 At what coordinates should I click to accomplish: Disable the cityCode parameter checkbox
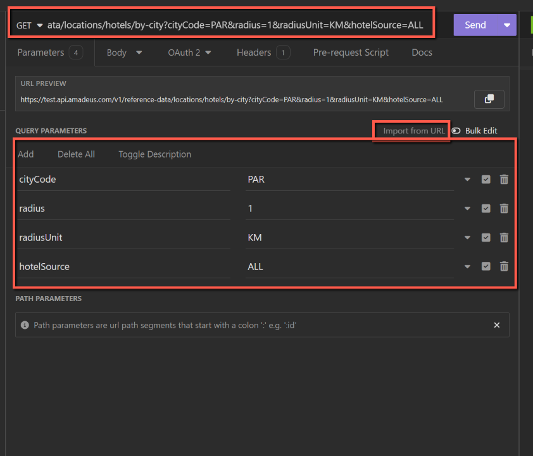click(x=486, y=180)
